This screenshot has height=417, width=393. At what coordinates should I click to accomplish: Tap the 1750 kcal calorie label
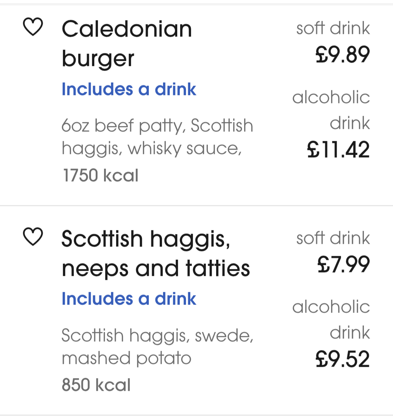coord(100,175)
